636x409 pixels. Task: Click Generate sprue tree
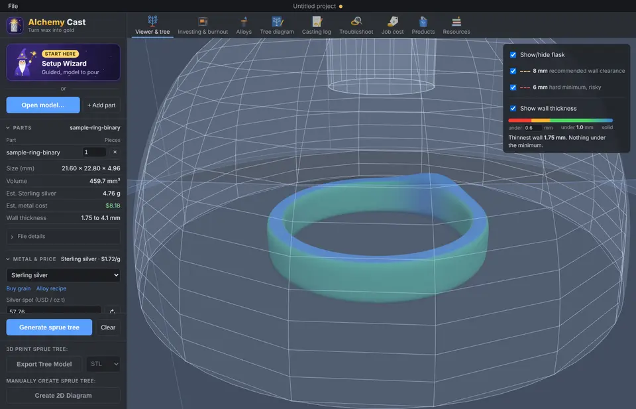pos(49,327)
